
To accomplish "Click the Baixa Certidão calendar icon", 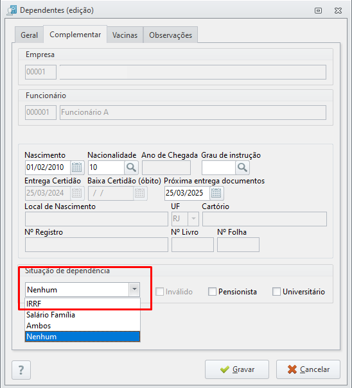I will pyautogui.click(x=140, y=193).
